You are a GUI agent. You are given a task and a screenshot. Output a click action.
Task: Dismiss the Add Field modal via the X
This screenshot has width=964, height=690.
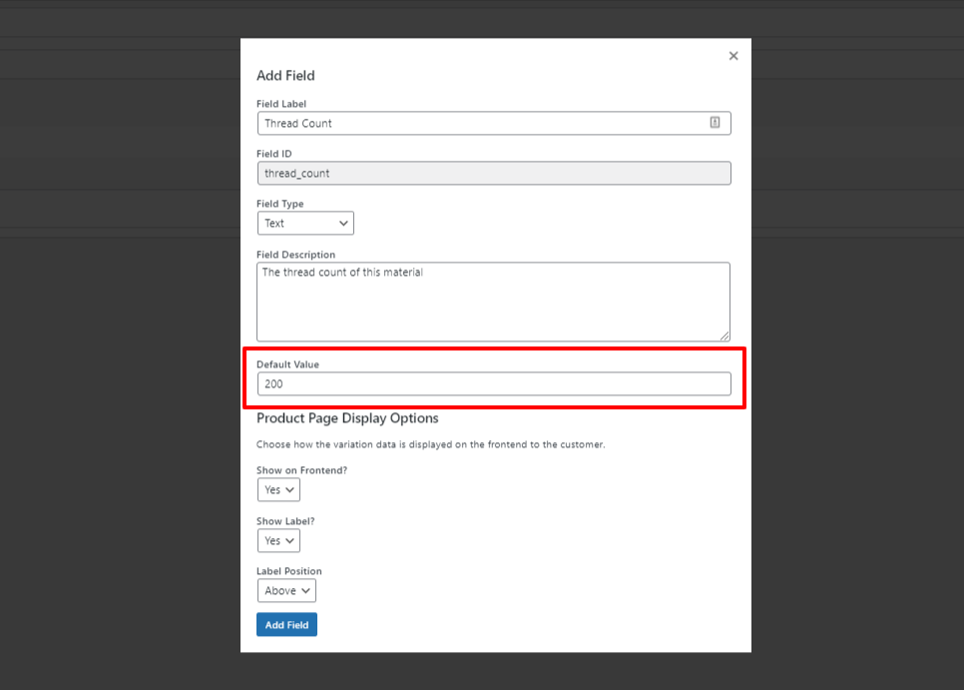point(733,55)
